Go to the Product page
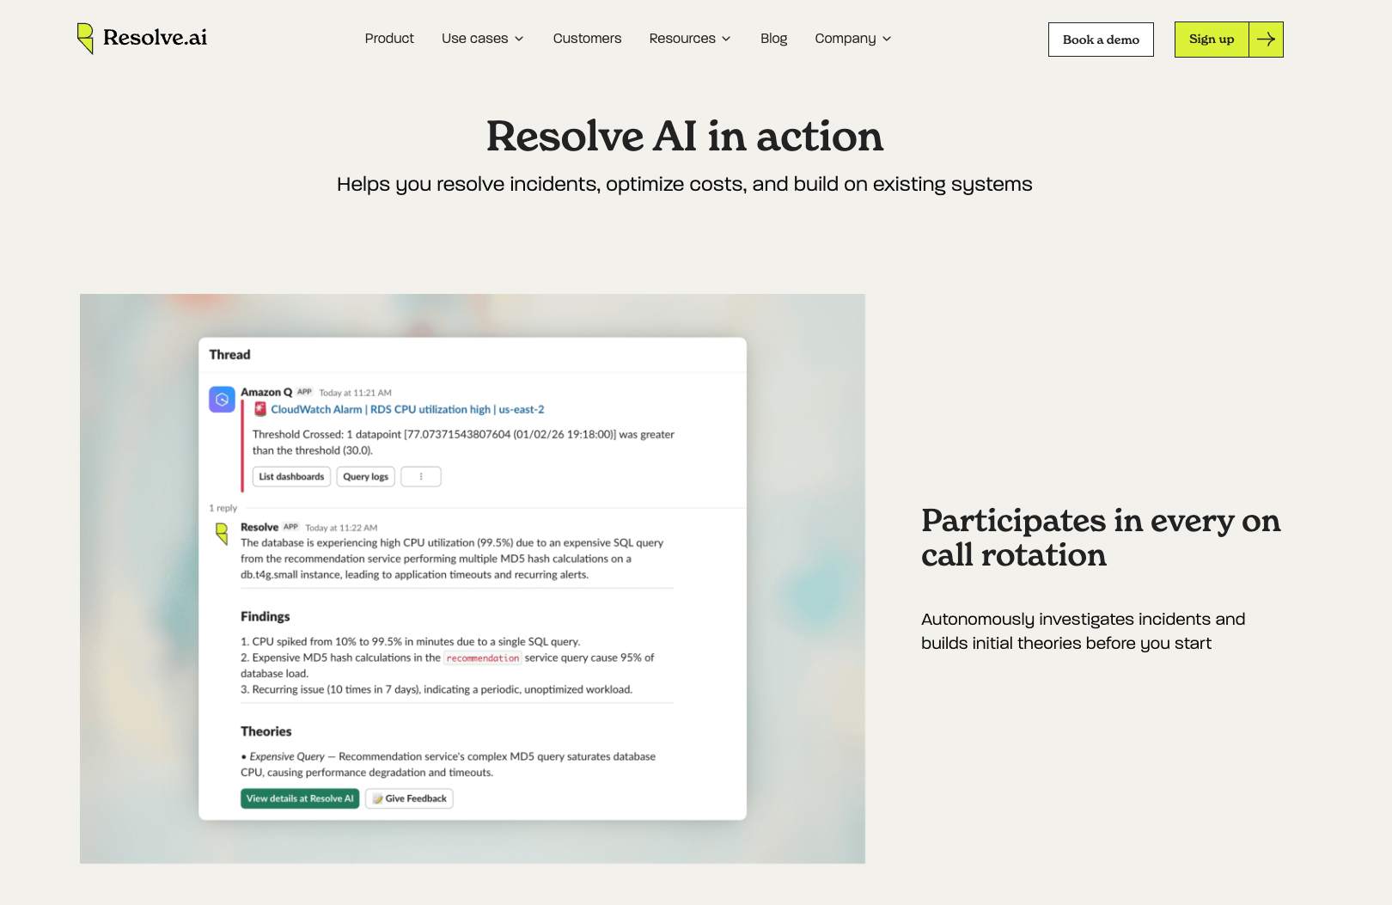Viewport: 1392px width, 905px height. point(389,39)
